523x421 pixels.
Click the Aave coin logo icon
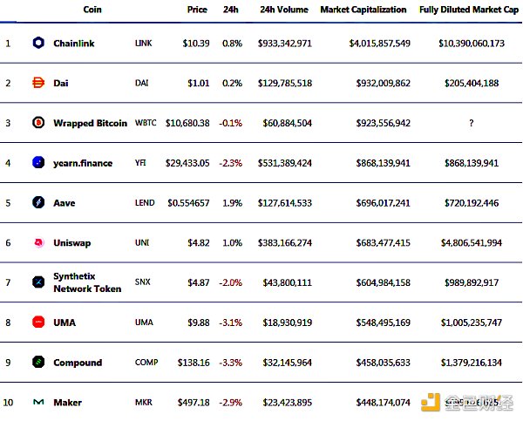[38, 203]
